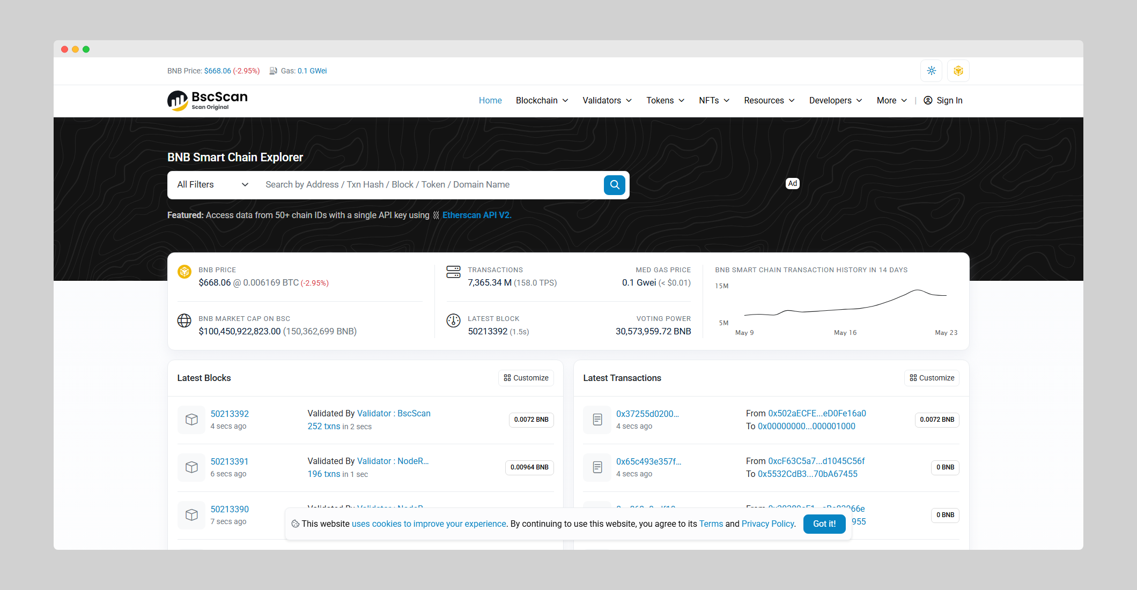This screenshot has width=1137, height=590.
Task: Click the cube icon for block 50213390
Action: tap(191, 515)
